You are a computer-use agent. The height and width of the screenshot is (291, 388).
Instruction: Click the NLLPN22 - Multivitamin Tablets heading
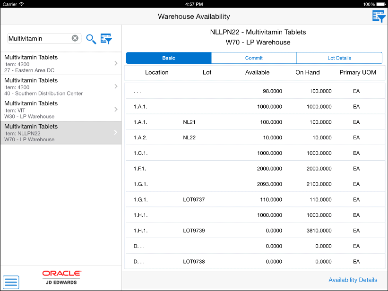[258, 32]
